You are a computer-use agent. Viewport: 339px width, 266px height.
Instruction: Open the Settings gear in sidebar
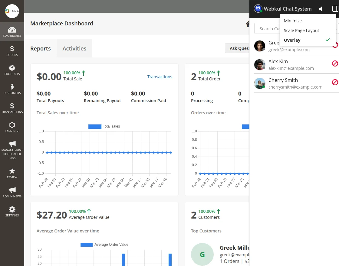[12, 211]
